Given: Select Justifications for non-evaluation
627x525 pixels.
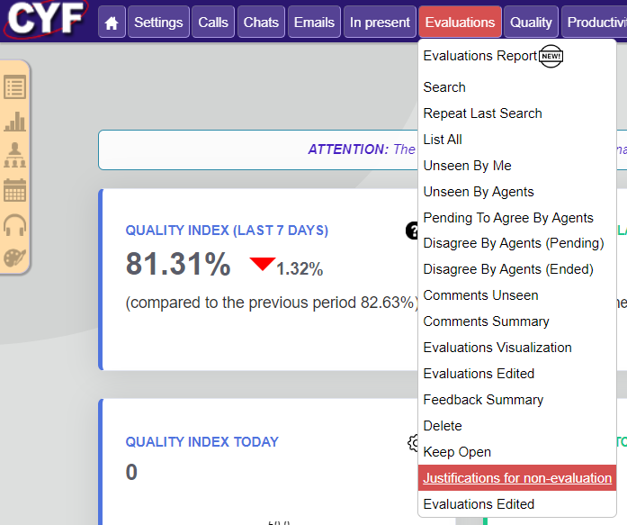Looking at the screenshot, I should point(517,478).
